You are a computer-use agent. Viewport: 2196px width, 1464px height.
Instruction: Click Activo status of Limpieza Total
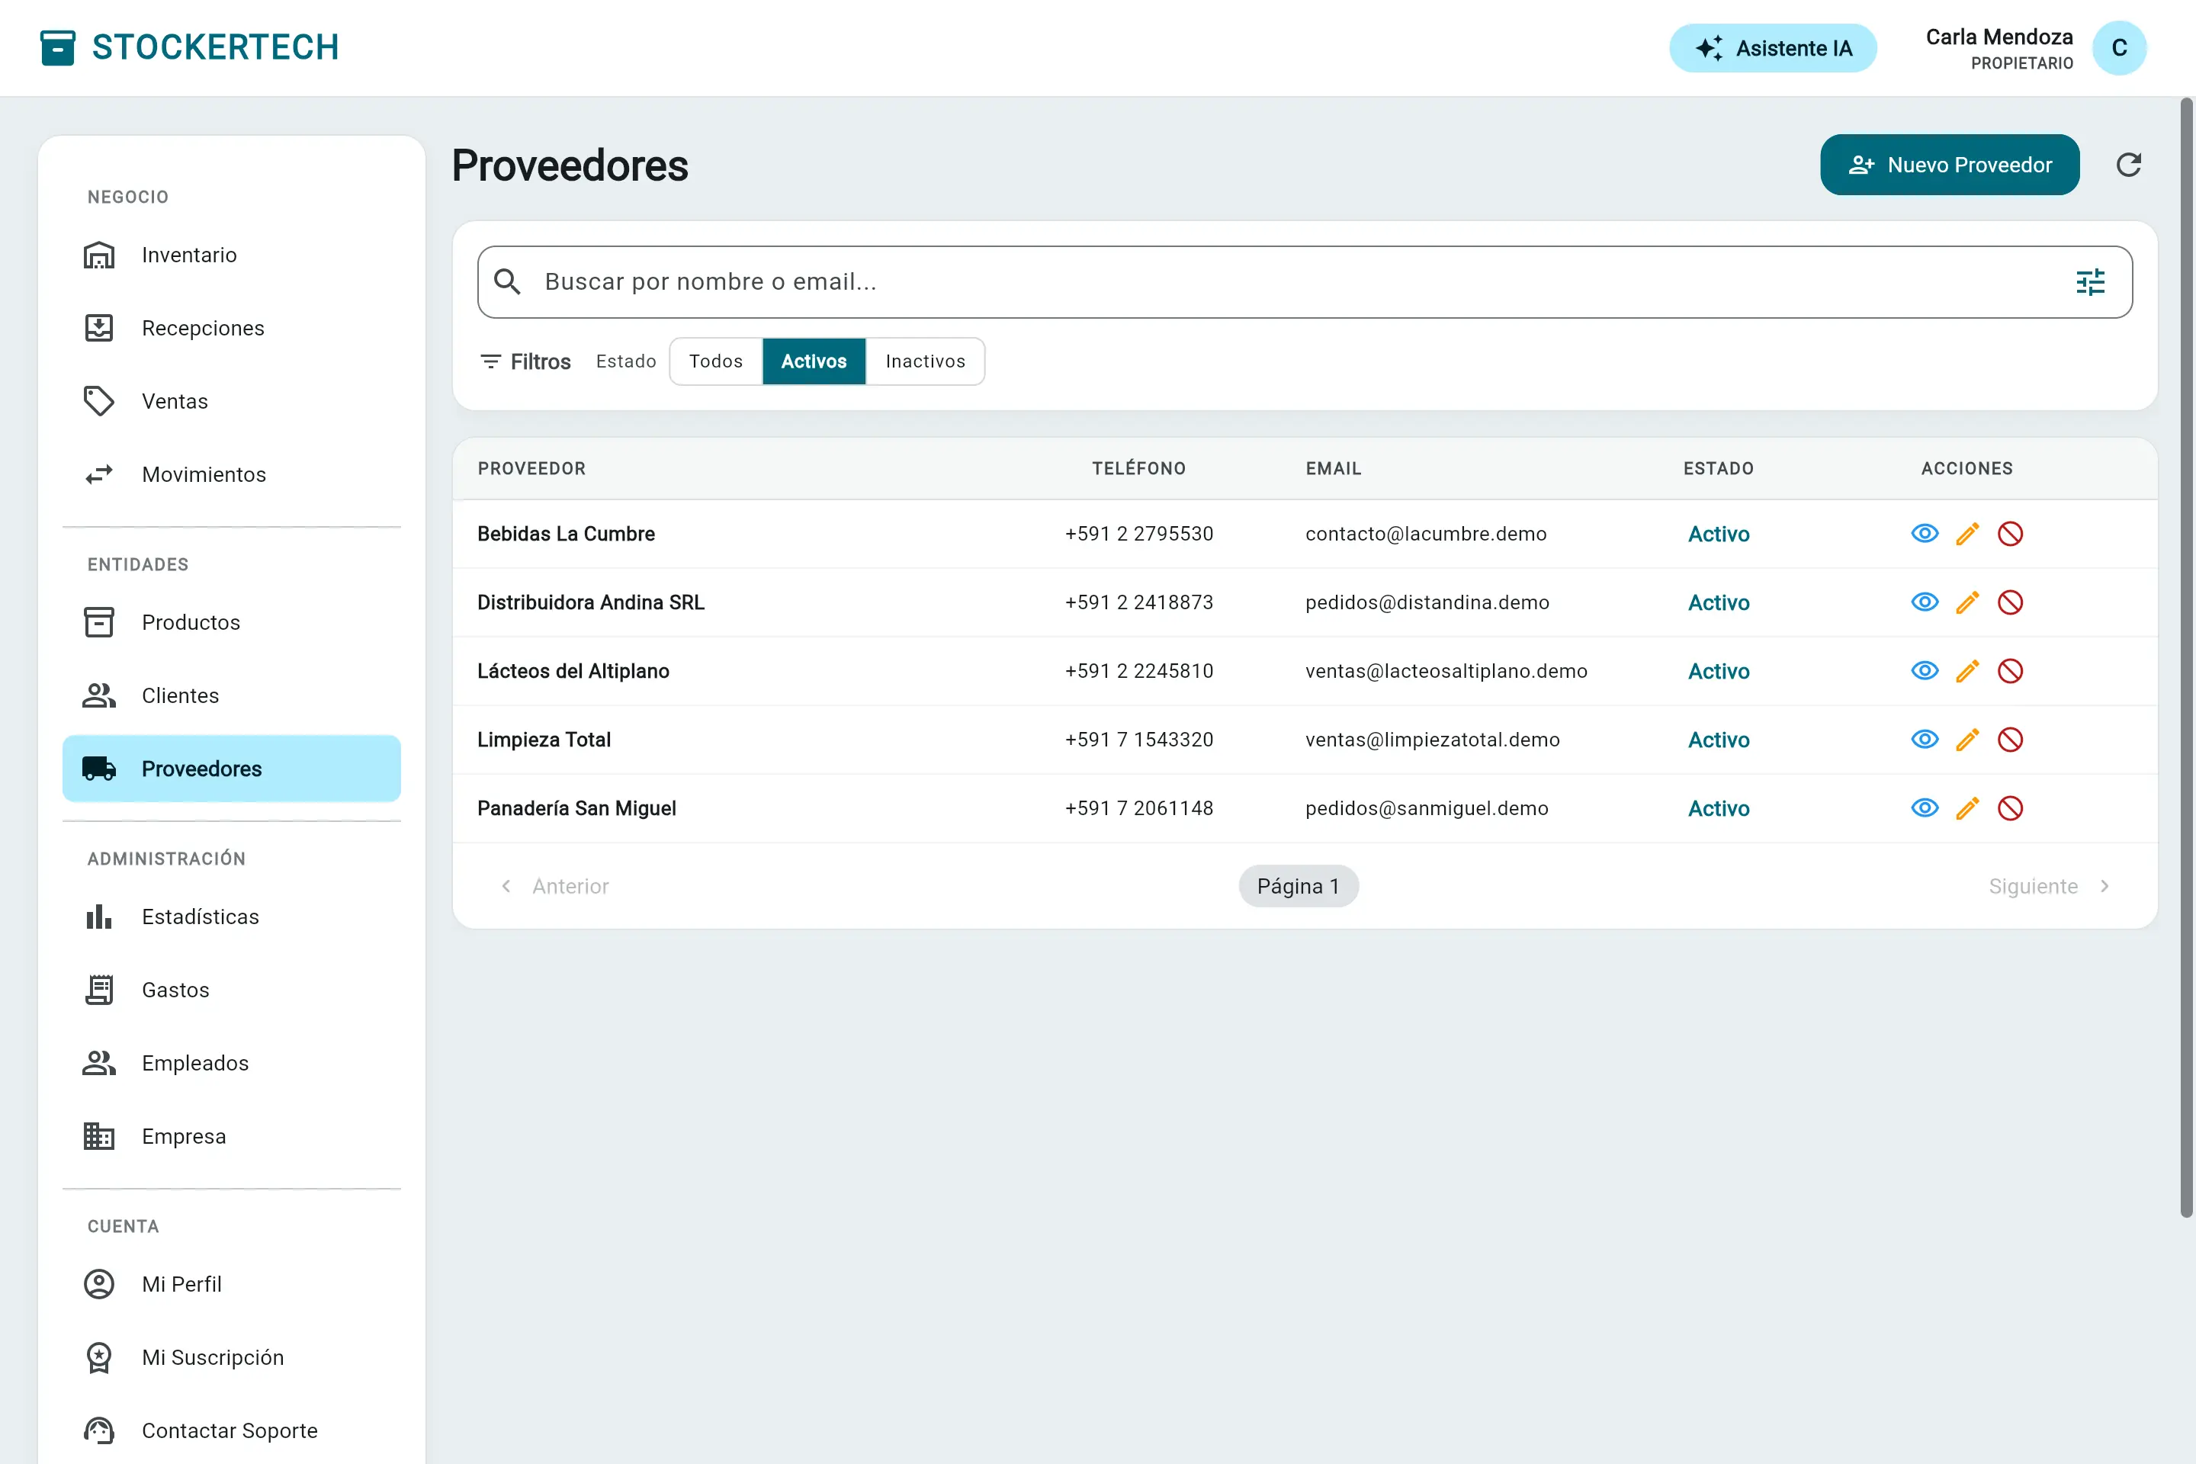1718,740
